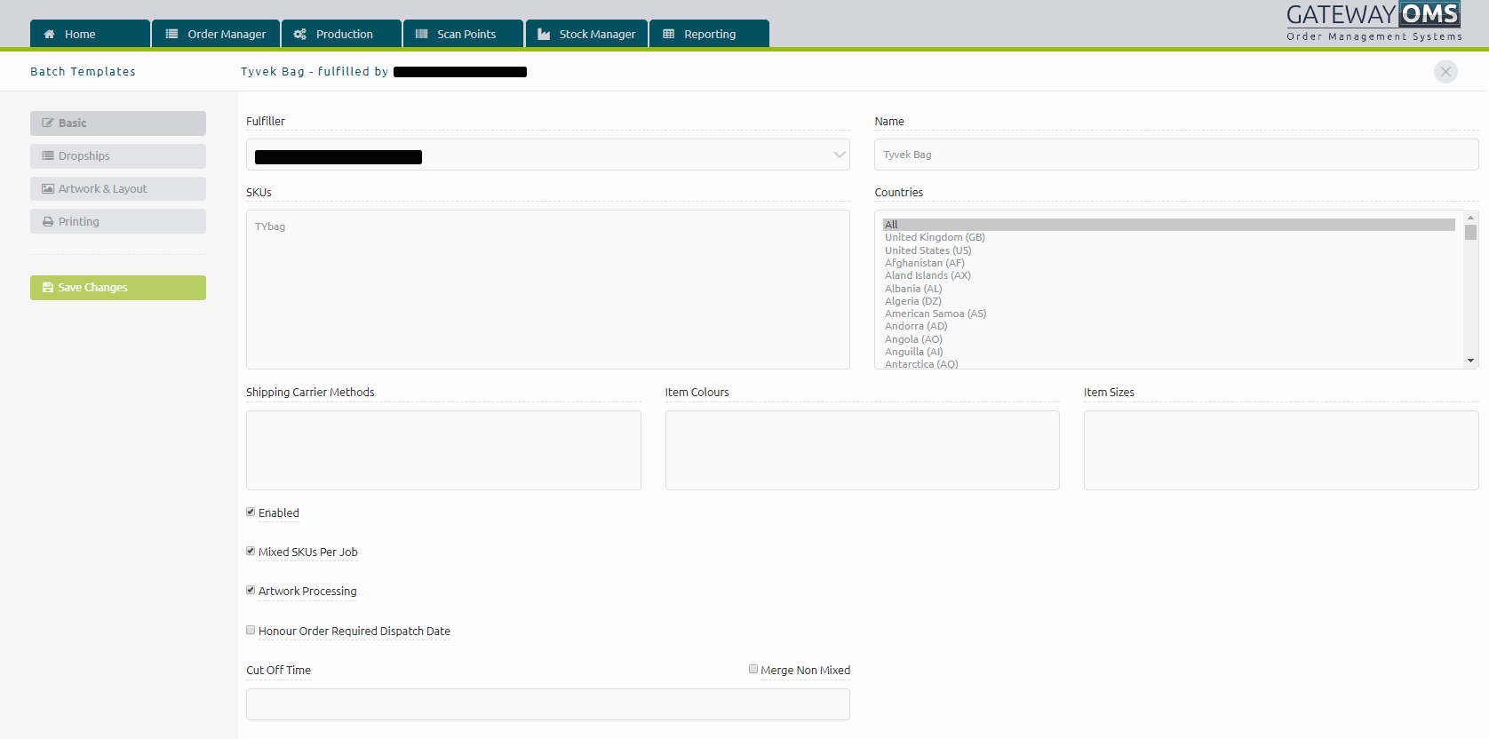Expand the Fulfiller dropdown
Viewport: 1489px width, 739px height.
[838, 155]
